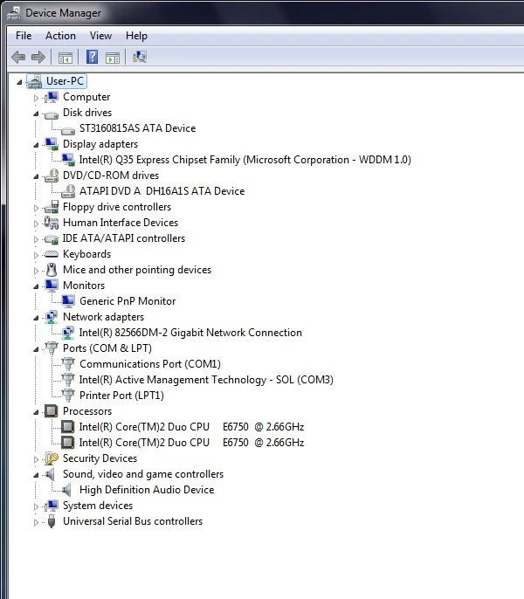
Task: Expand the System devices arrow
Action: 36,506
